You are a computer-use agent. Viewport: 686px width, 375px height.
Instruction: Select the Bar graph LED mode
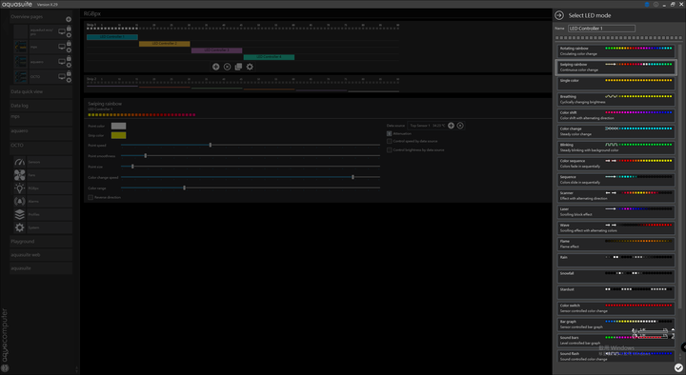(x=616, y=324)
